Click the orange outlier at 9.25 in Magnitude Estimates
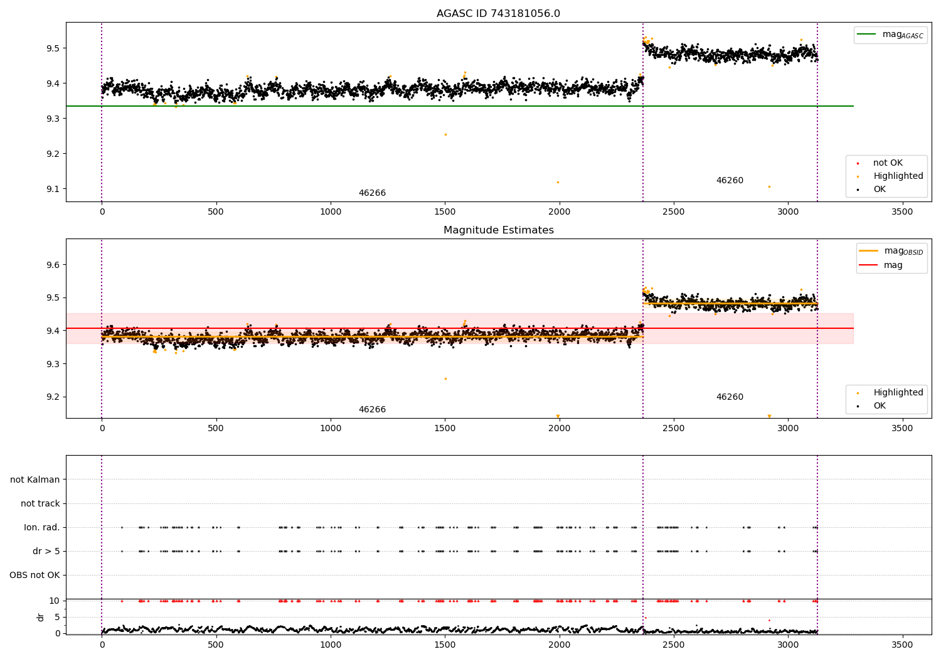 [445, 378]
